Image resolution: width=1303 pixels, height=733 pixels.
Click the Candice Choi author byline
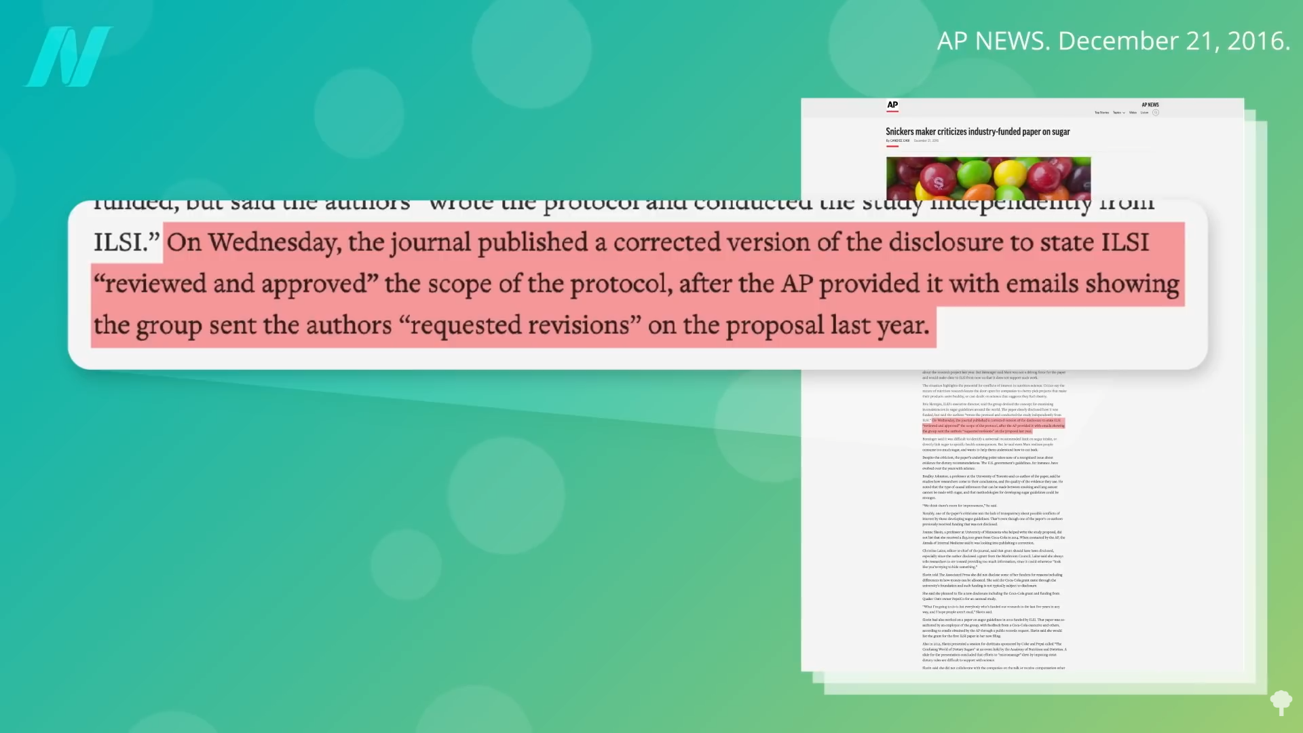tap(898, 140)
